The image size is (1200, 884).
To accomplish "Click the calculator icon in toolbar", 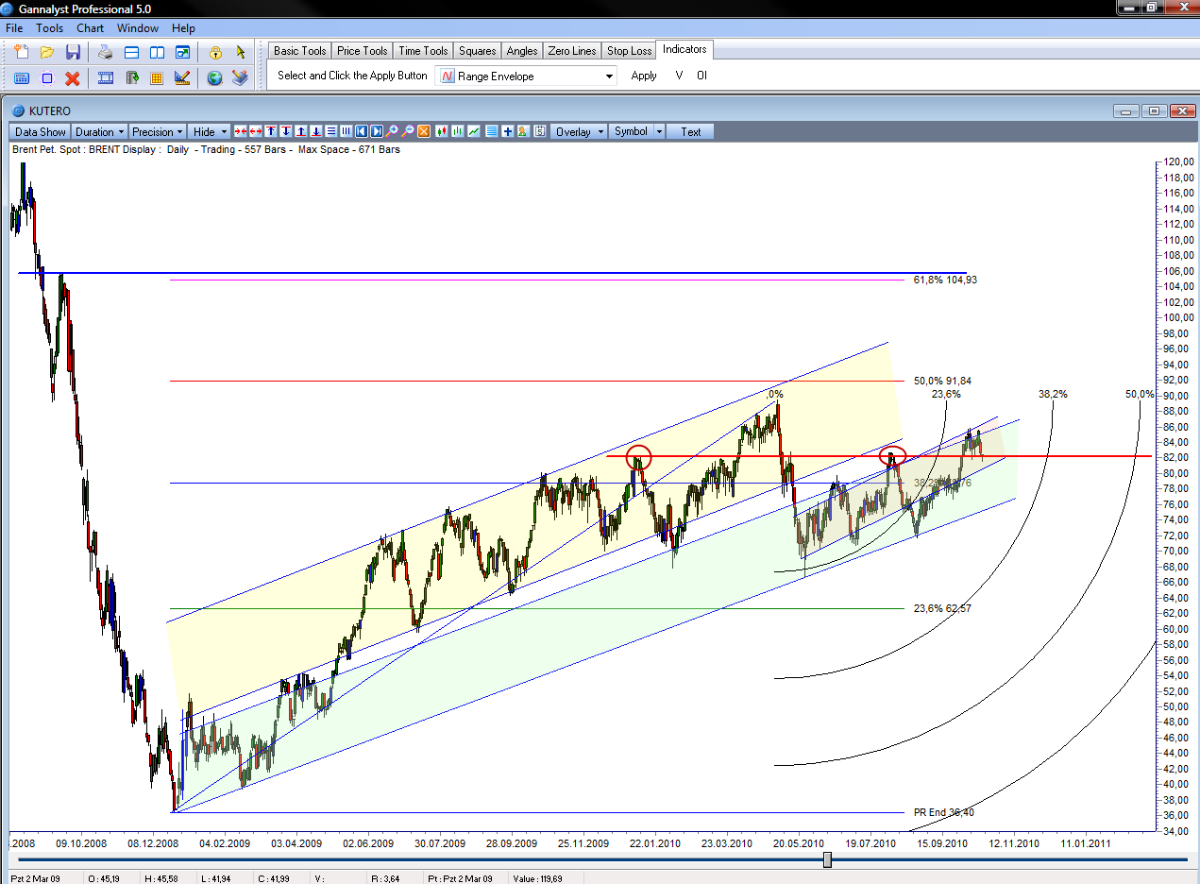I will (x=22, y=77).
